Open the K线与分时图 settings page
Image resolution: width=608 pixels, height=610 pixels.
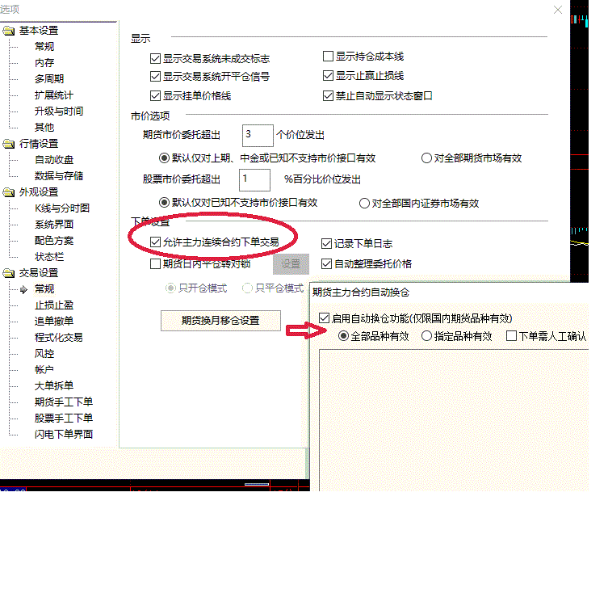pyautogui.click(x=62, y=208)
